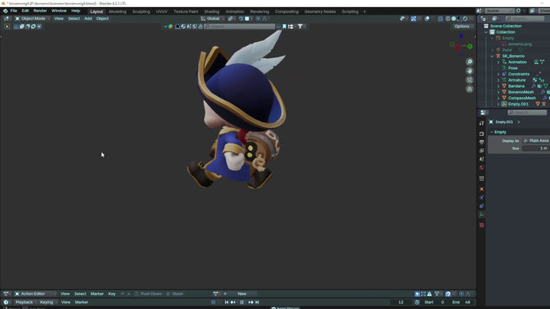Screen dimensions: 550x309
Task: Add a new workspace with plus button
Action: (x=364, y=11)
